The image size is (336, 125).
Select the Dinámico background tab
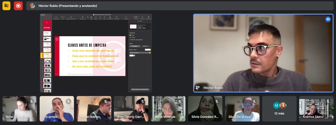pos(145,46)
